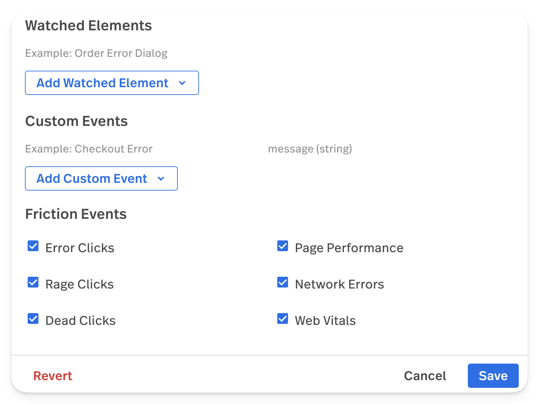Expand the Add Custom Event chevron arrow
The height and width of the screenshot is (404, 539).
[x=161, y=179]
